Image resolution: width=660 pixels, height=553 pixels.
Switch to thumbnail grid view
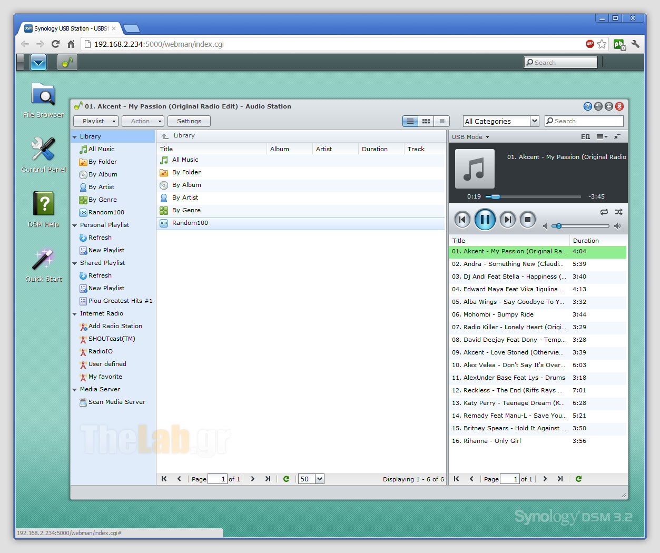click(x=426, y=121)
